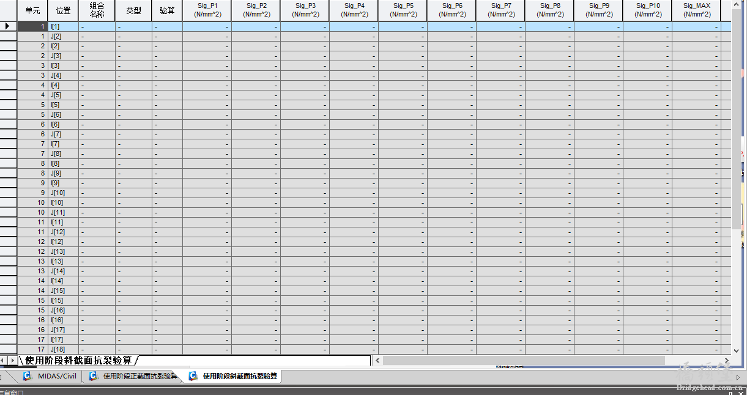Open the 使用阶段正截面抗裂验算 document tab
The image size is (747, 395).
[133, 376]
